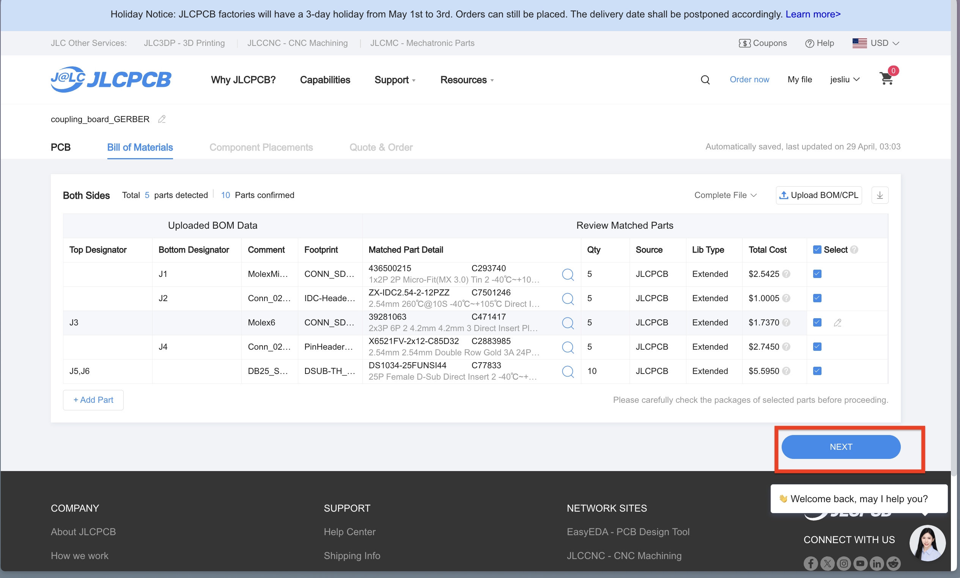The width and height of the screenshot is (960, 578).
Task: Open the USD currency dropdown
Action: 876,43
